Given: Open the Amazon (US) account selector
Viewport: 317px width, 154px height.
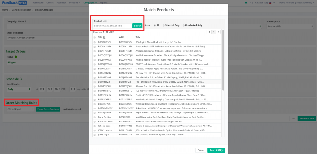Looking at the screenshot, I should coord(265,3).
